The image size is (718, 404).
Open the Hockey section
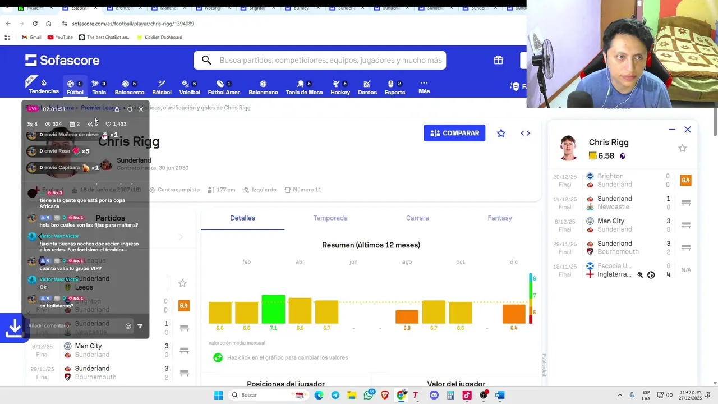click(x=340, y=88)
